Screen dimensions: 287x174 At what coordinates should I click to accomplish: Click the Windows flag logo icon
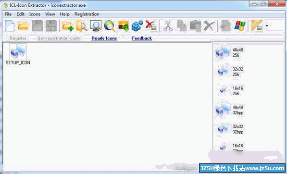pos(240,26)
